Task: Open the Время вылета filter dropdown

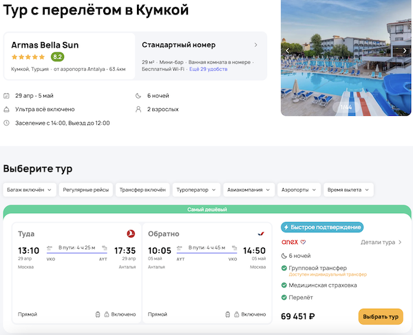Action: click(348, 190)
